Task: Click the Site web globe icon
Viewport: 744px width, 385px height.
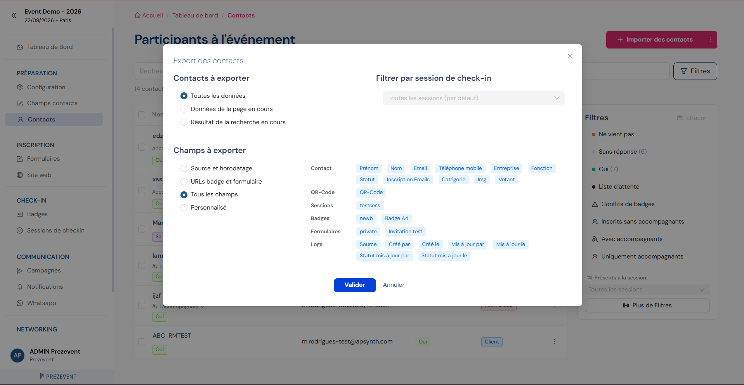Action: tap(20, 175)
